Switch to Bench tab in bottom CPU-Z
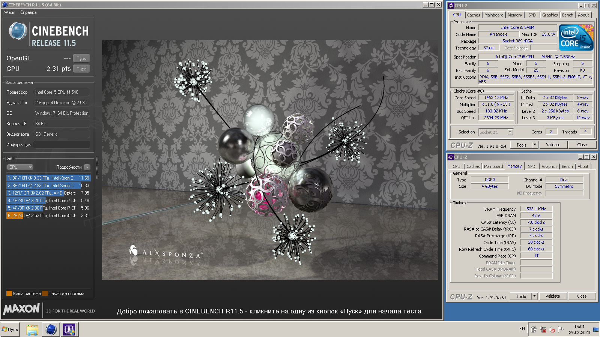600x337 pixels. tap(567, 166)
